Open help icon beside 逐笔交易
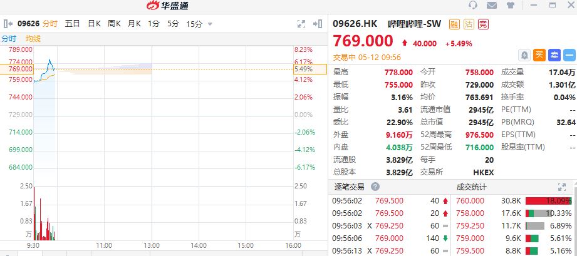Image resolution: width=577 pixels, height=256 pixels. coord(375,187)
